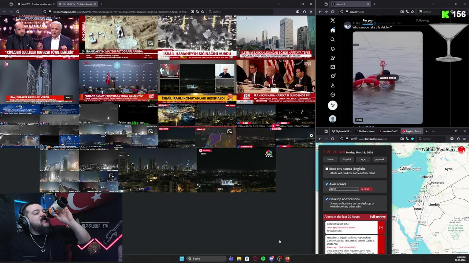Switch language to Español
Screen dimensions: 469x263
(347, 159)
